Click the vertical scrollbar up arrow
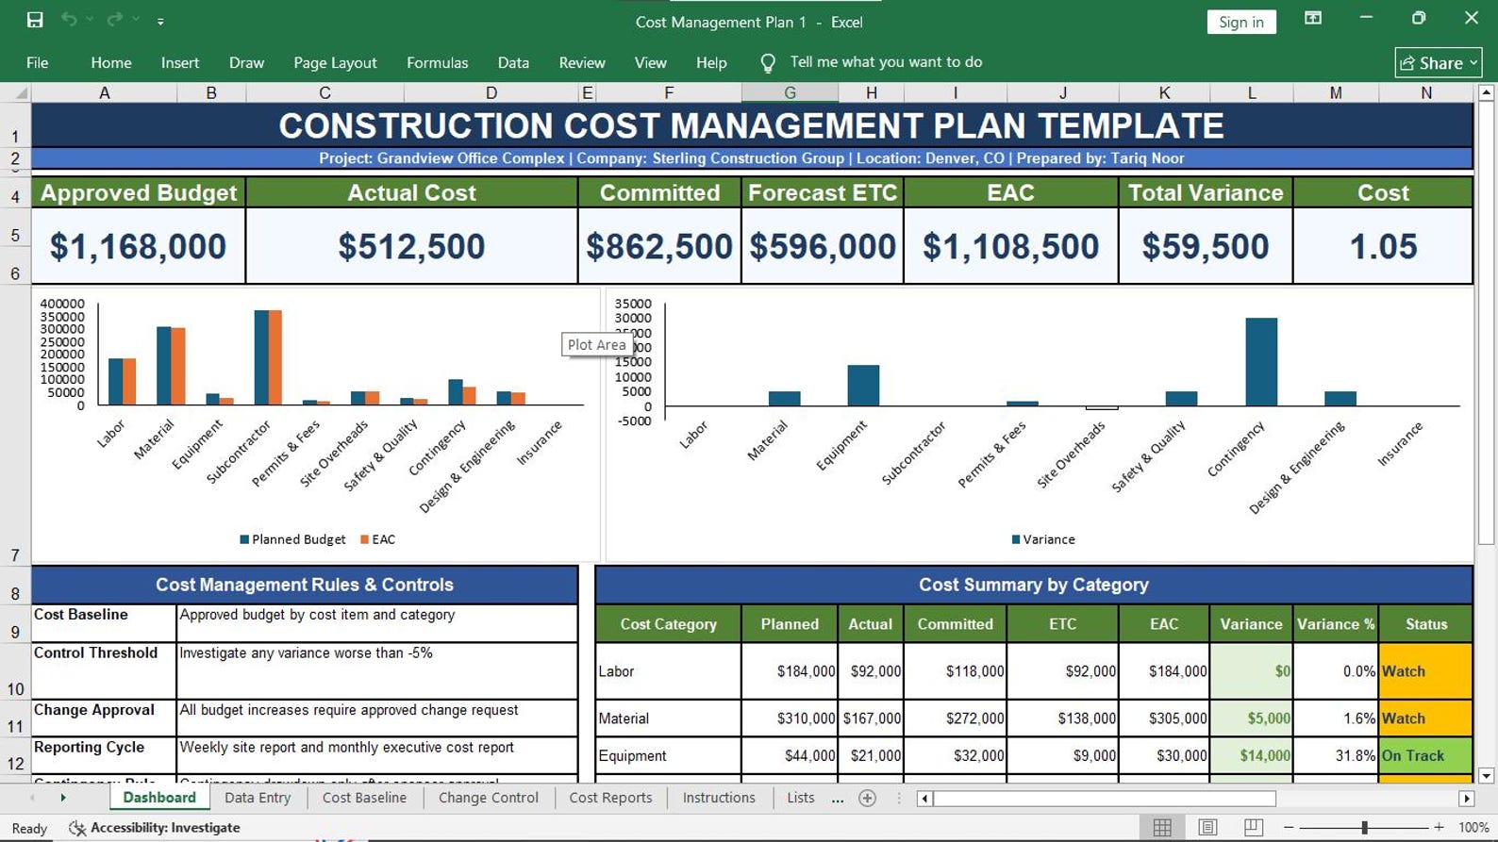This screenshot has height=842, width=1498. pos(1486,92)
